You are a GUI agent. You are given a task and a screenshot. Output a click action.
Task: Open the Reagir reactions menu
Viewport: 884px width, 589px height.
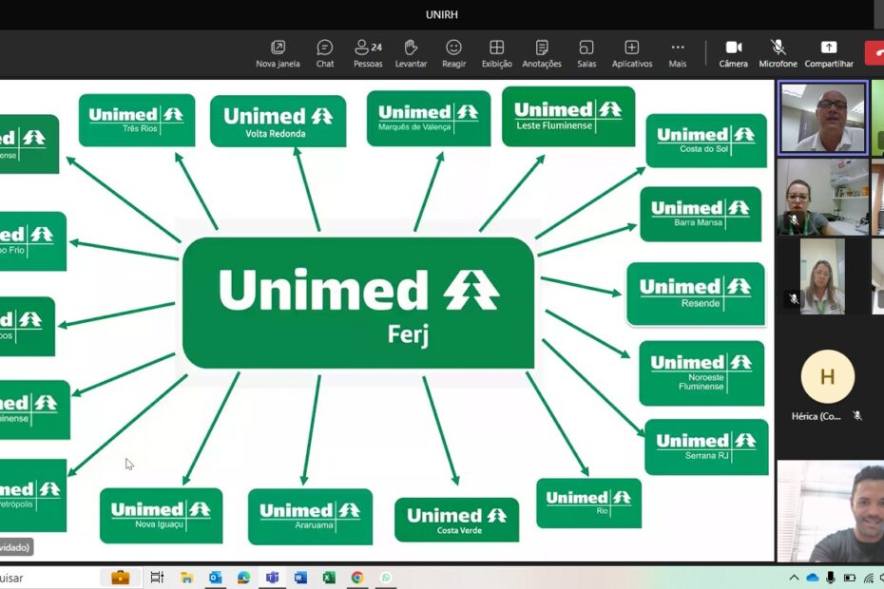[x=453, y=53]
